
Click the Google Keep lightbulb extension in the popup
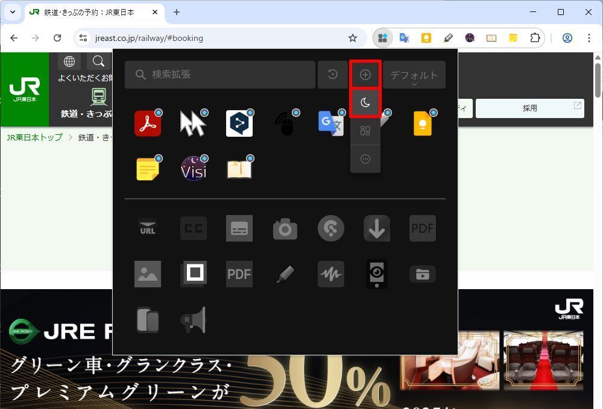click(423, 123)
